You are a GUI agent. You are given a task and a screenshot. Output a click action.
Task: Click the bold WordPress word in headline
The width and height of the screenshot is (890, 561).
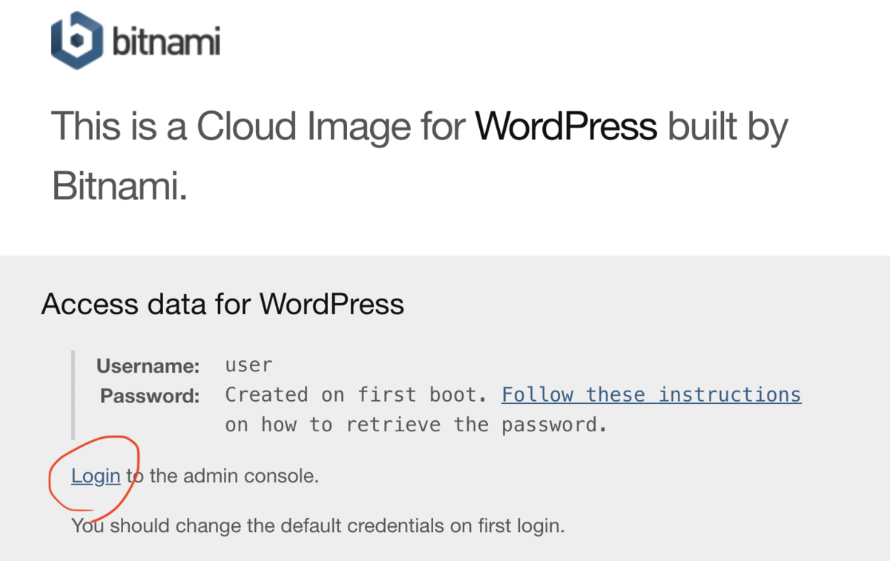pyautogui.click(x=566, y=126)
